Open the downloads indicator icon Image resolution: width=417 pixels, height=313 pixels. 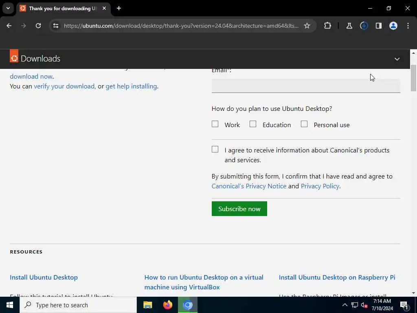pos(364,26)
